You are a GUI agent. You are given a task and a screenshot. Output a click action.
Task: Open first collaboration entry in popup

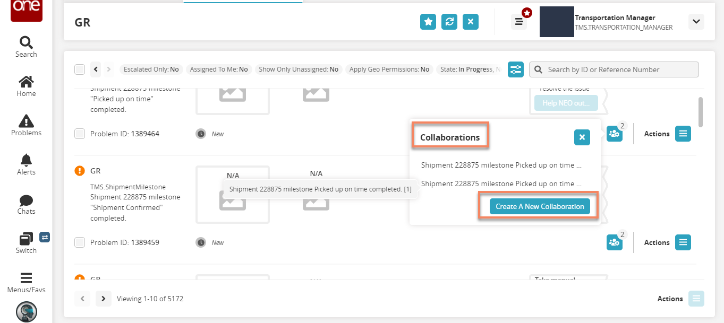(501, 165)
